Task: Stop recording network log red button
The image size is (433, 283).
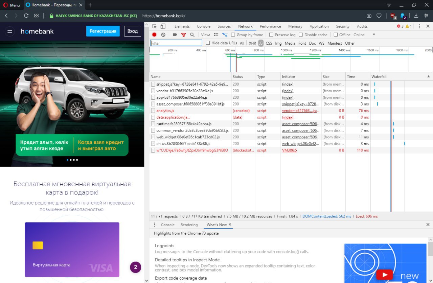Action: pos(154,35)
